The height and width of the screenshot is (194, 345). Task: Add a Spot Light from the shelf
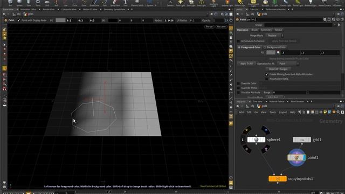191,3
